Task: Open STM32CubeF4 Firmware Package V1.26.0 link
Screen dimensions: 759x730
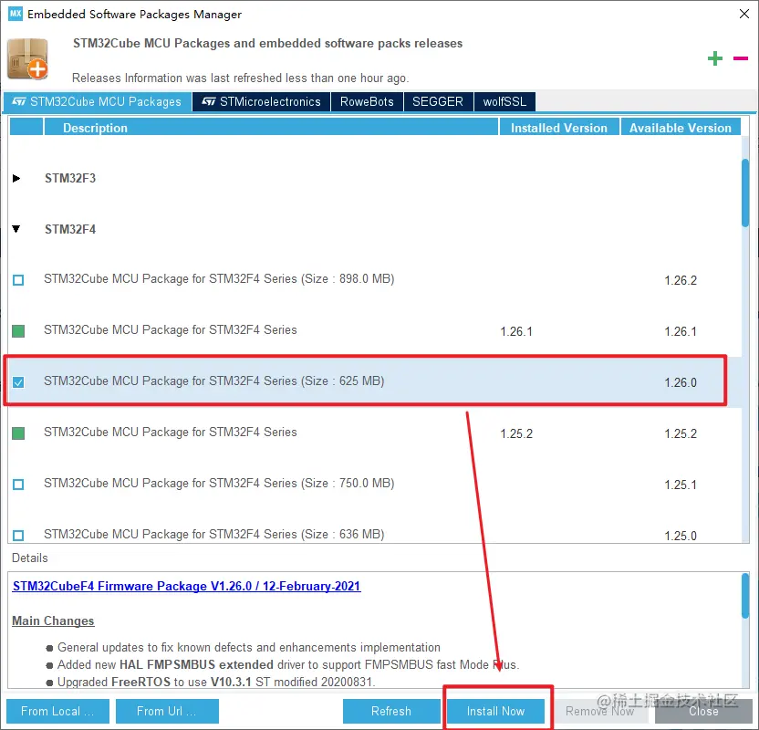Action: pyautogui.click(x=186, y=586)
